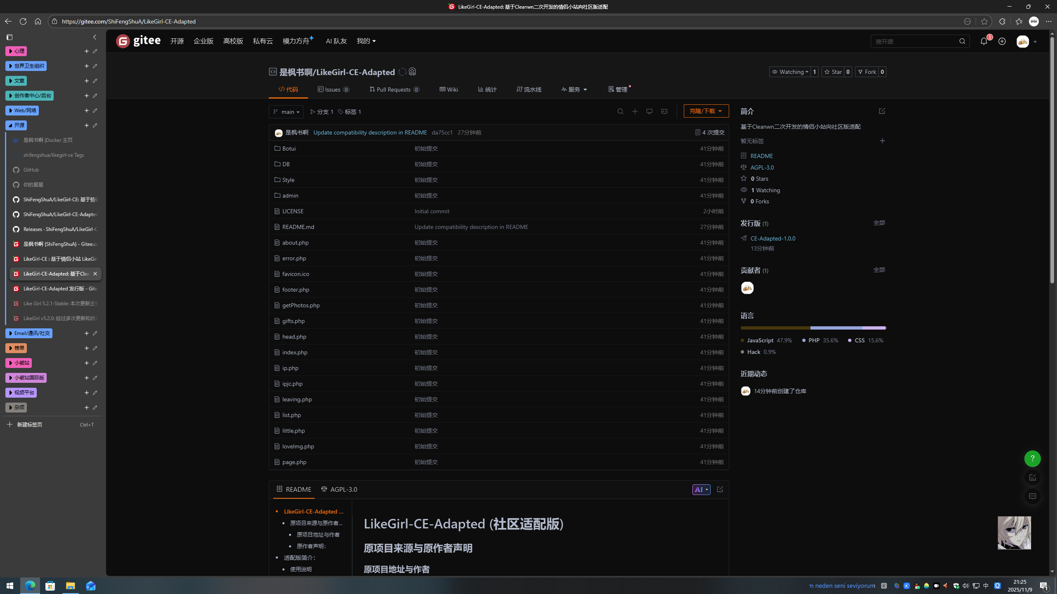Click the green help question mark button
The height and width of the screenshot is (594, 1057).
coord(1032,458)
